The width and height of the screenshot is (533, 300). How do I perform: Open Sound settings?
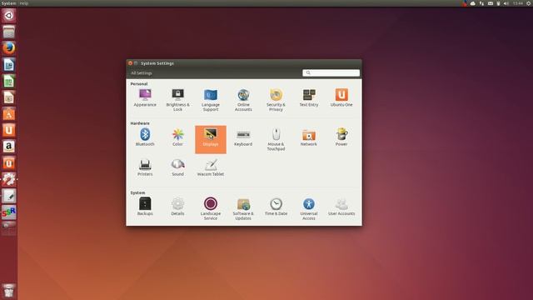177,167
